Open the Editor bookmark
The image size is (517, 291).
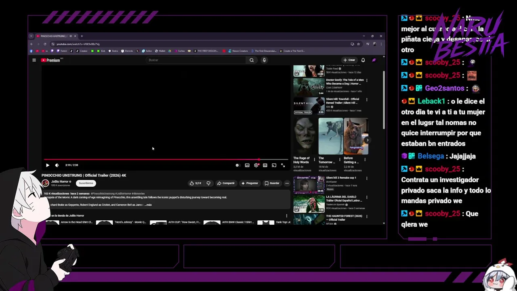(147, 51)
